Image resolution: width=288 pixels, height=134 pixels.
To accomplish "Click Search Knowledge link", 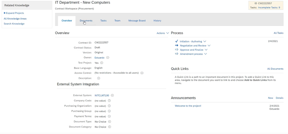I will click(14, 24).
